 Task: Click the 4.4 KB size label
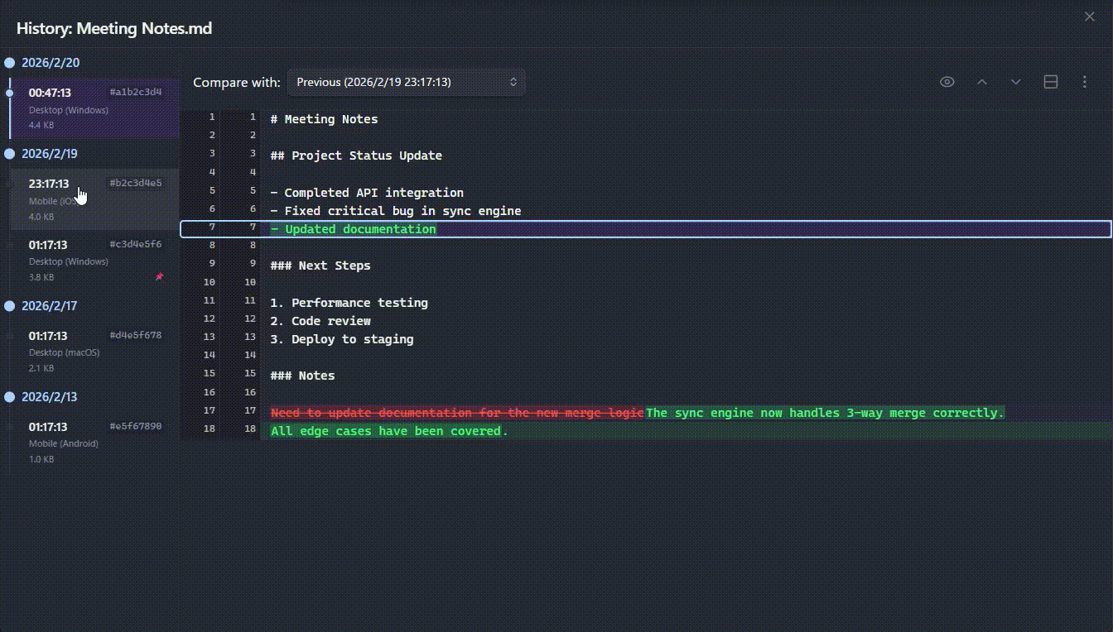coord(41,126)
